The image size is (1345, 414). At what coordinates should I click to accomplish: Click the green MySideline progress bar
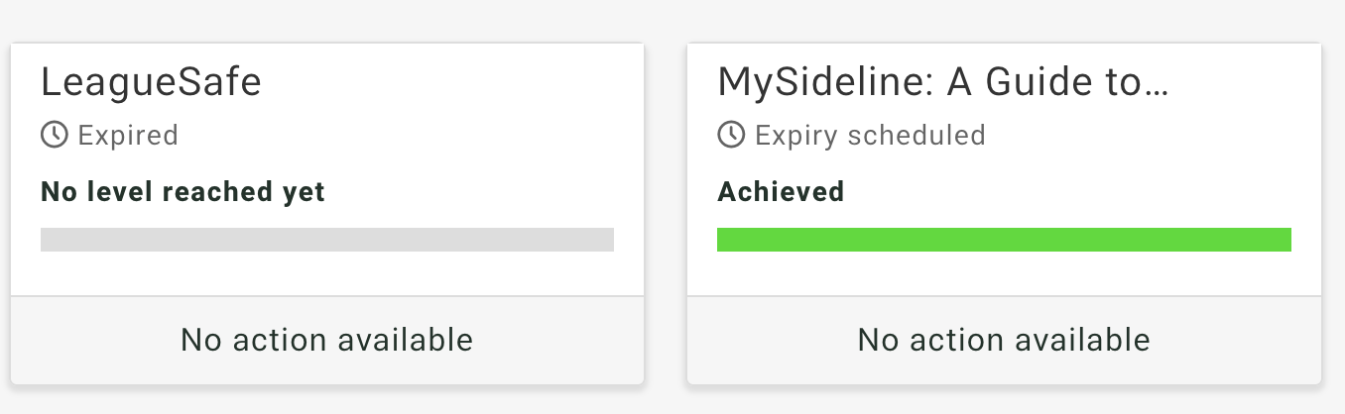click(1004, 240)
